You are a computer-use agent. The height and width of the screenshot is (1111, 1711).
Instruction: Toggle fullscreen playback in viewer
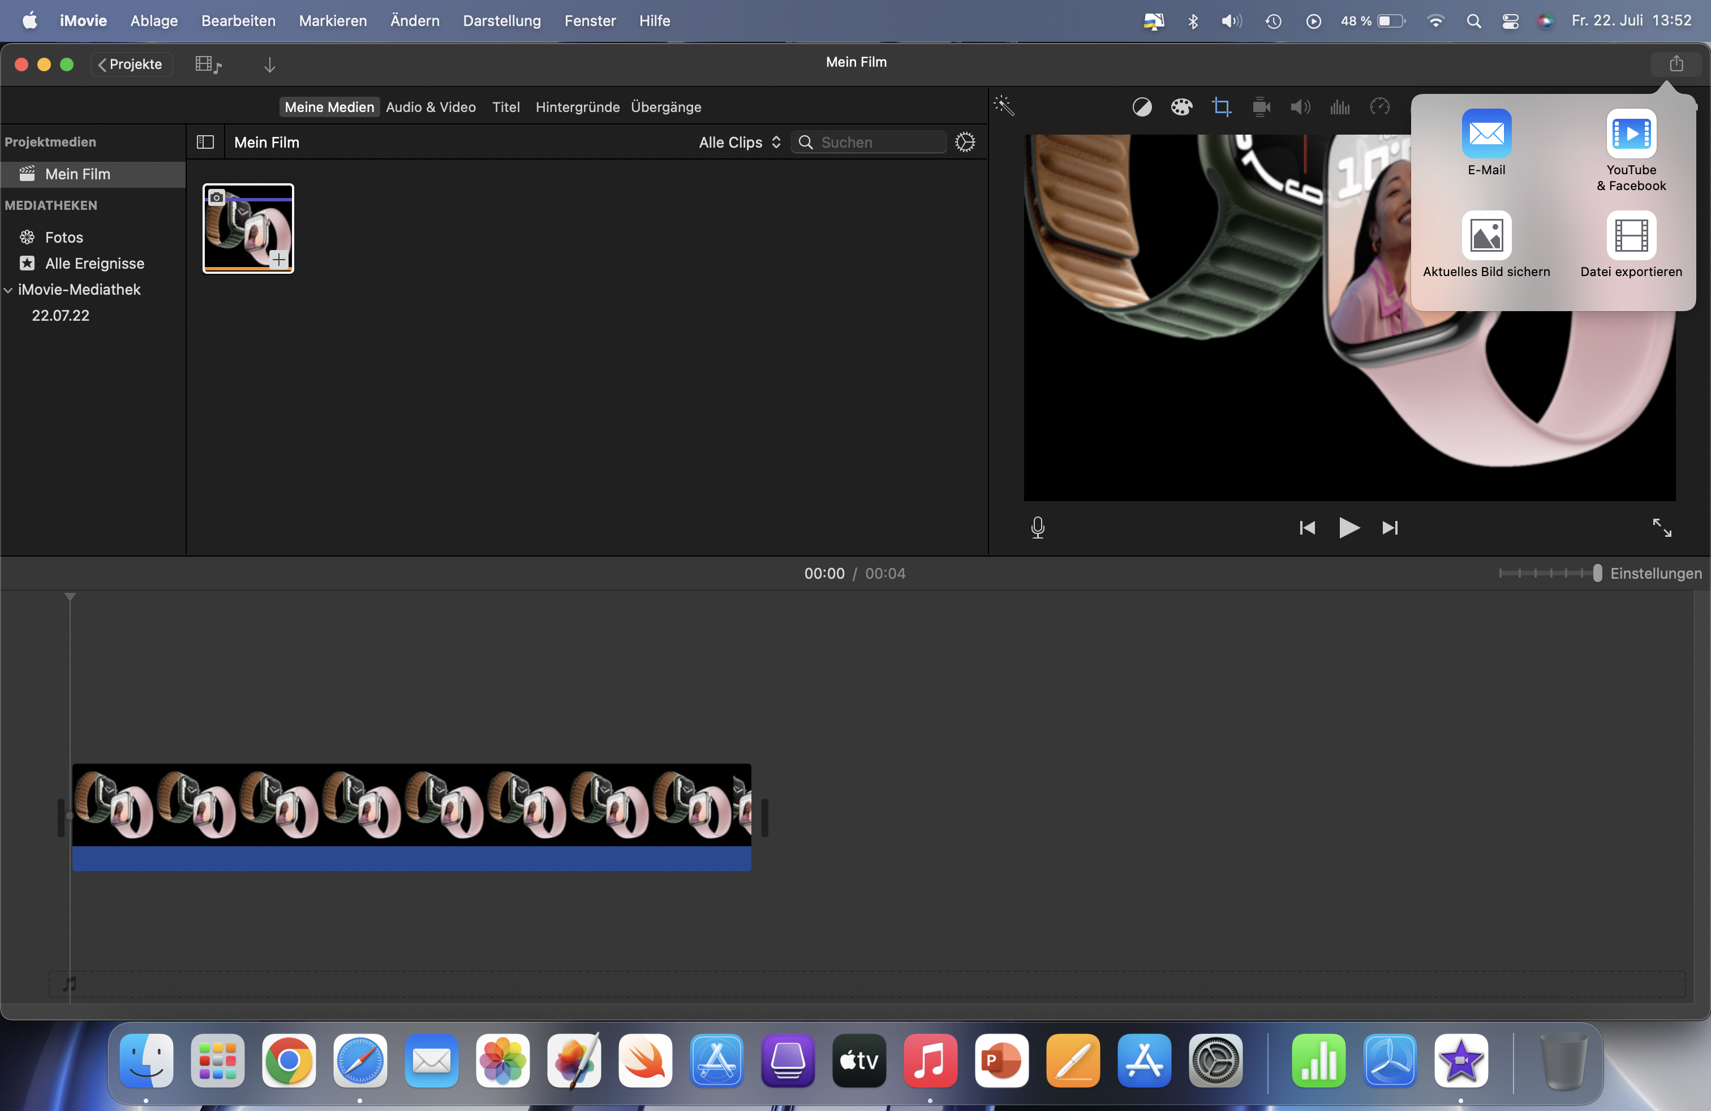point(1661,527)
